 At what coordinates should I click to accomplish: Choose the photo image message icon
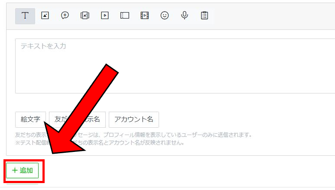coord(45,16)
